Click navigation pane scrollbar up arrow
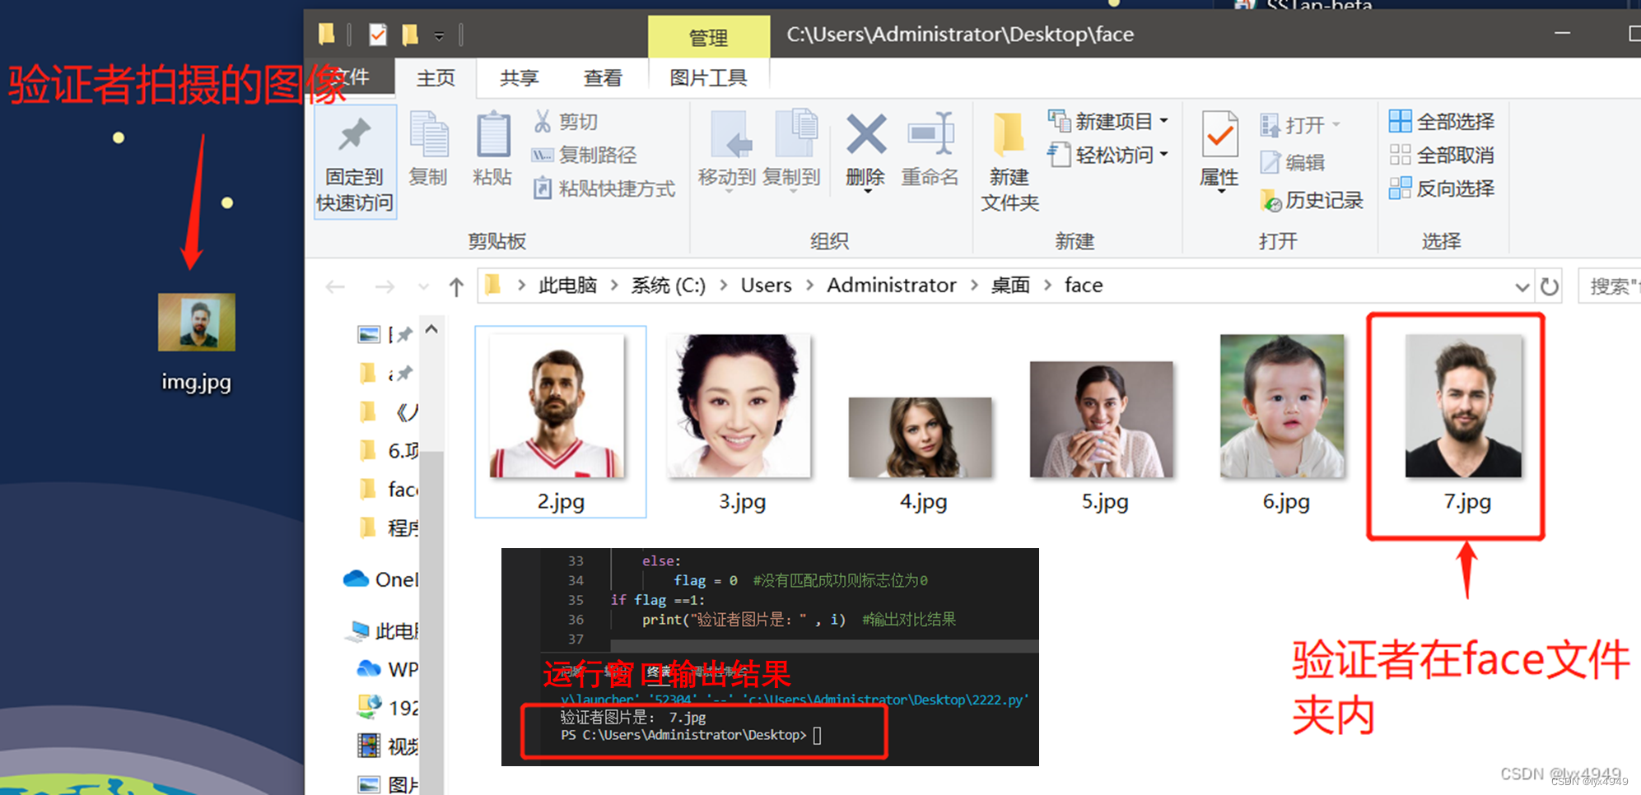1641x795 pixels. tap(432, 329)
